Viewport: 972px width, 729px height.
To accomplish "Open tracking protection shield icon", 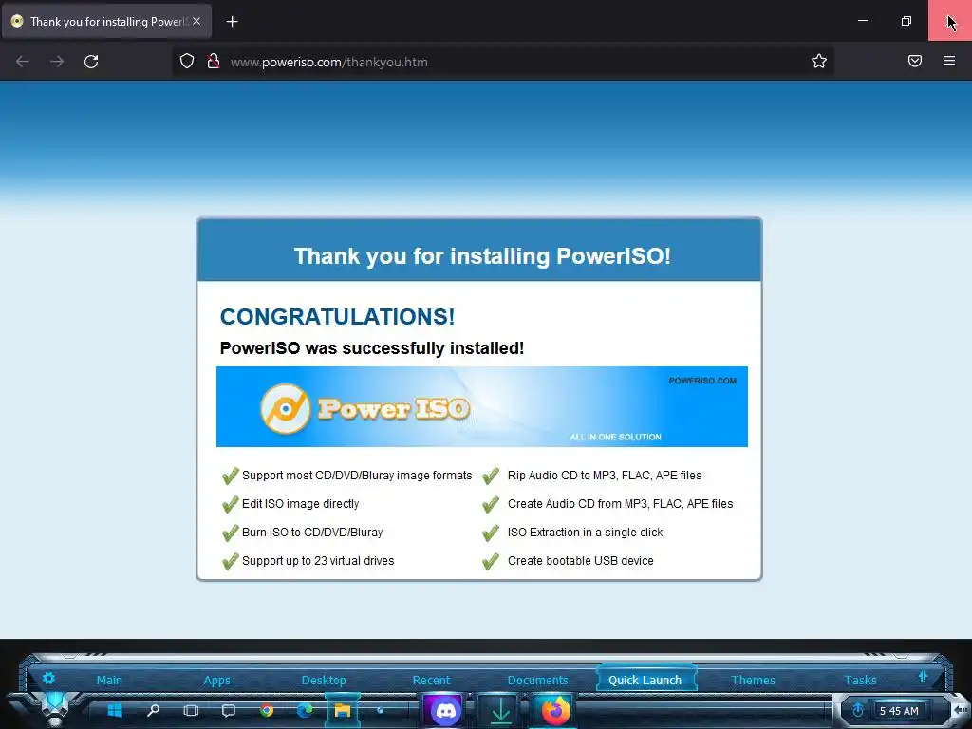I will click(187, 61).
